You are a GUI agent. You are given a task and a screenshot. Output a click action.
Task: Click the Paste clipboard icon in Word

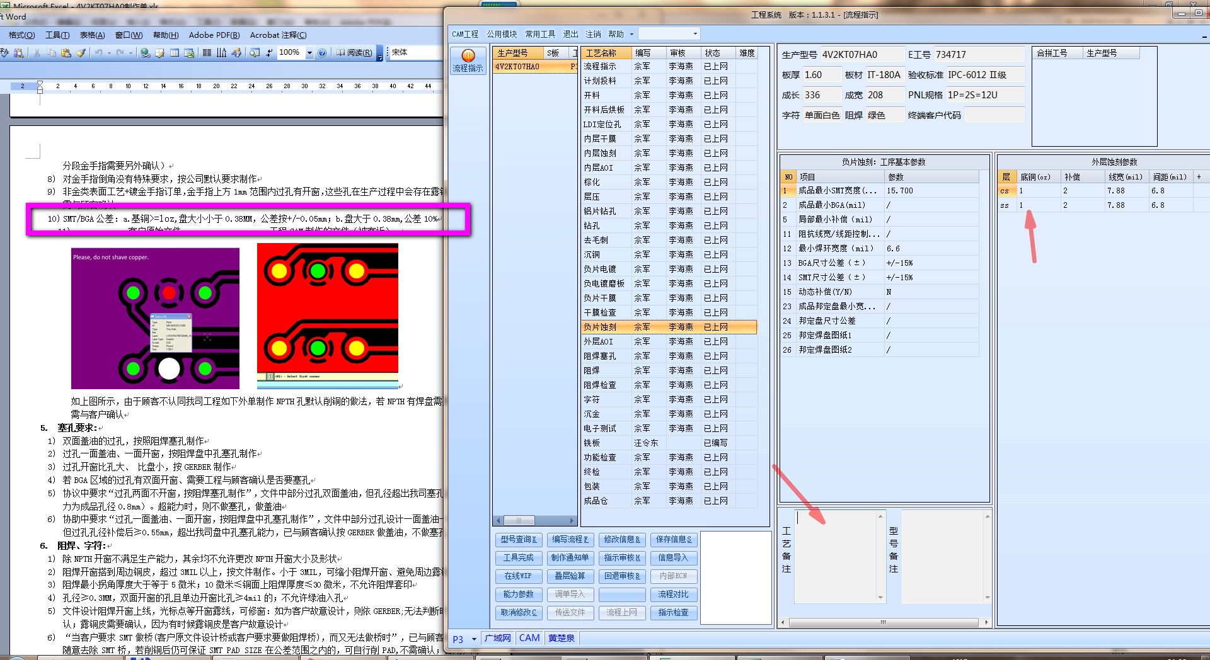point(66,53)
